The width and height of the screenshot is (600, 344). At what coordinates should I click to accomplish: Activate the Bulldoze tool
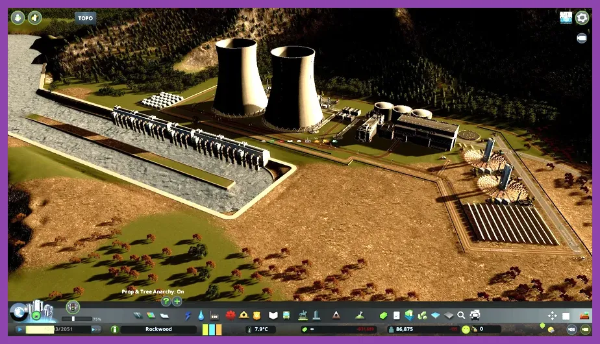[x=584, y=315]
